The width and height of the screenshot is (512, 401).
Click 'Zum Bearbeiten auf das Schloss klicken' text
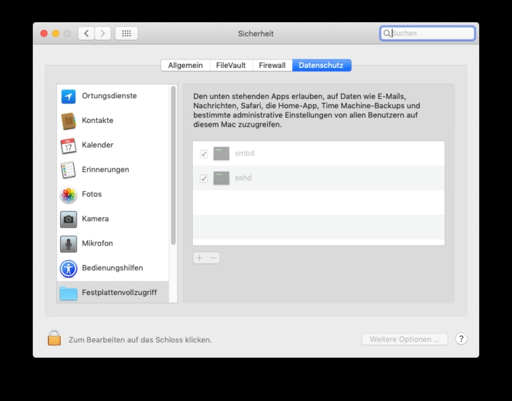pyautogui.click(x=140, y=339)
